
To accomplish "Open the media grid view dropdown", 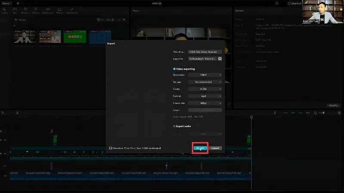I will pyautogui.click(x=100, y=20).
